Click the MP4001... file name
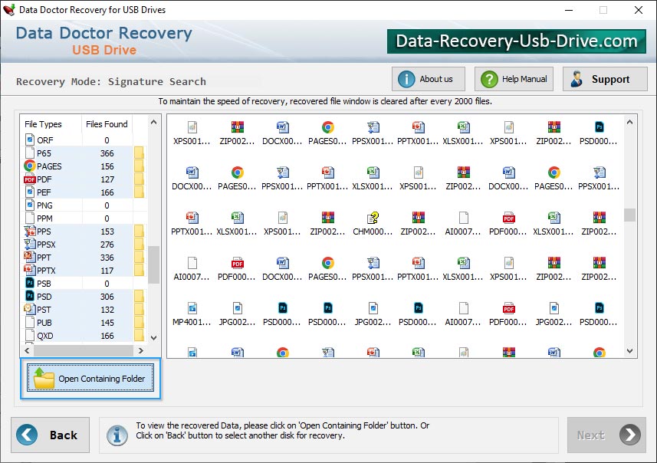 [x=192, y=322]
